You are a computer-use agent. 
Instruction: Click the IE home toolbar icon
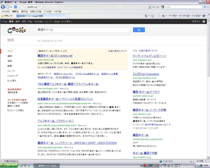pos(146,16)
